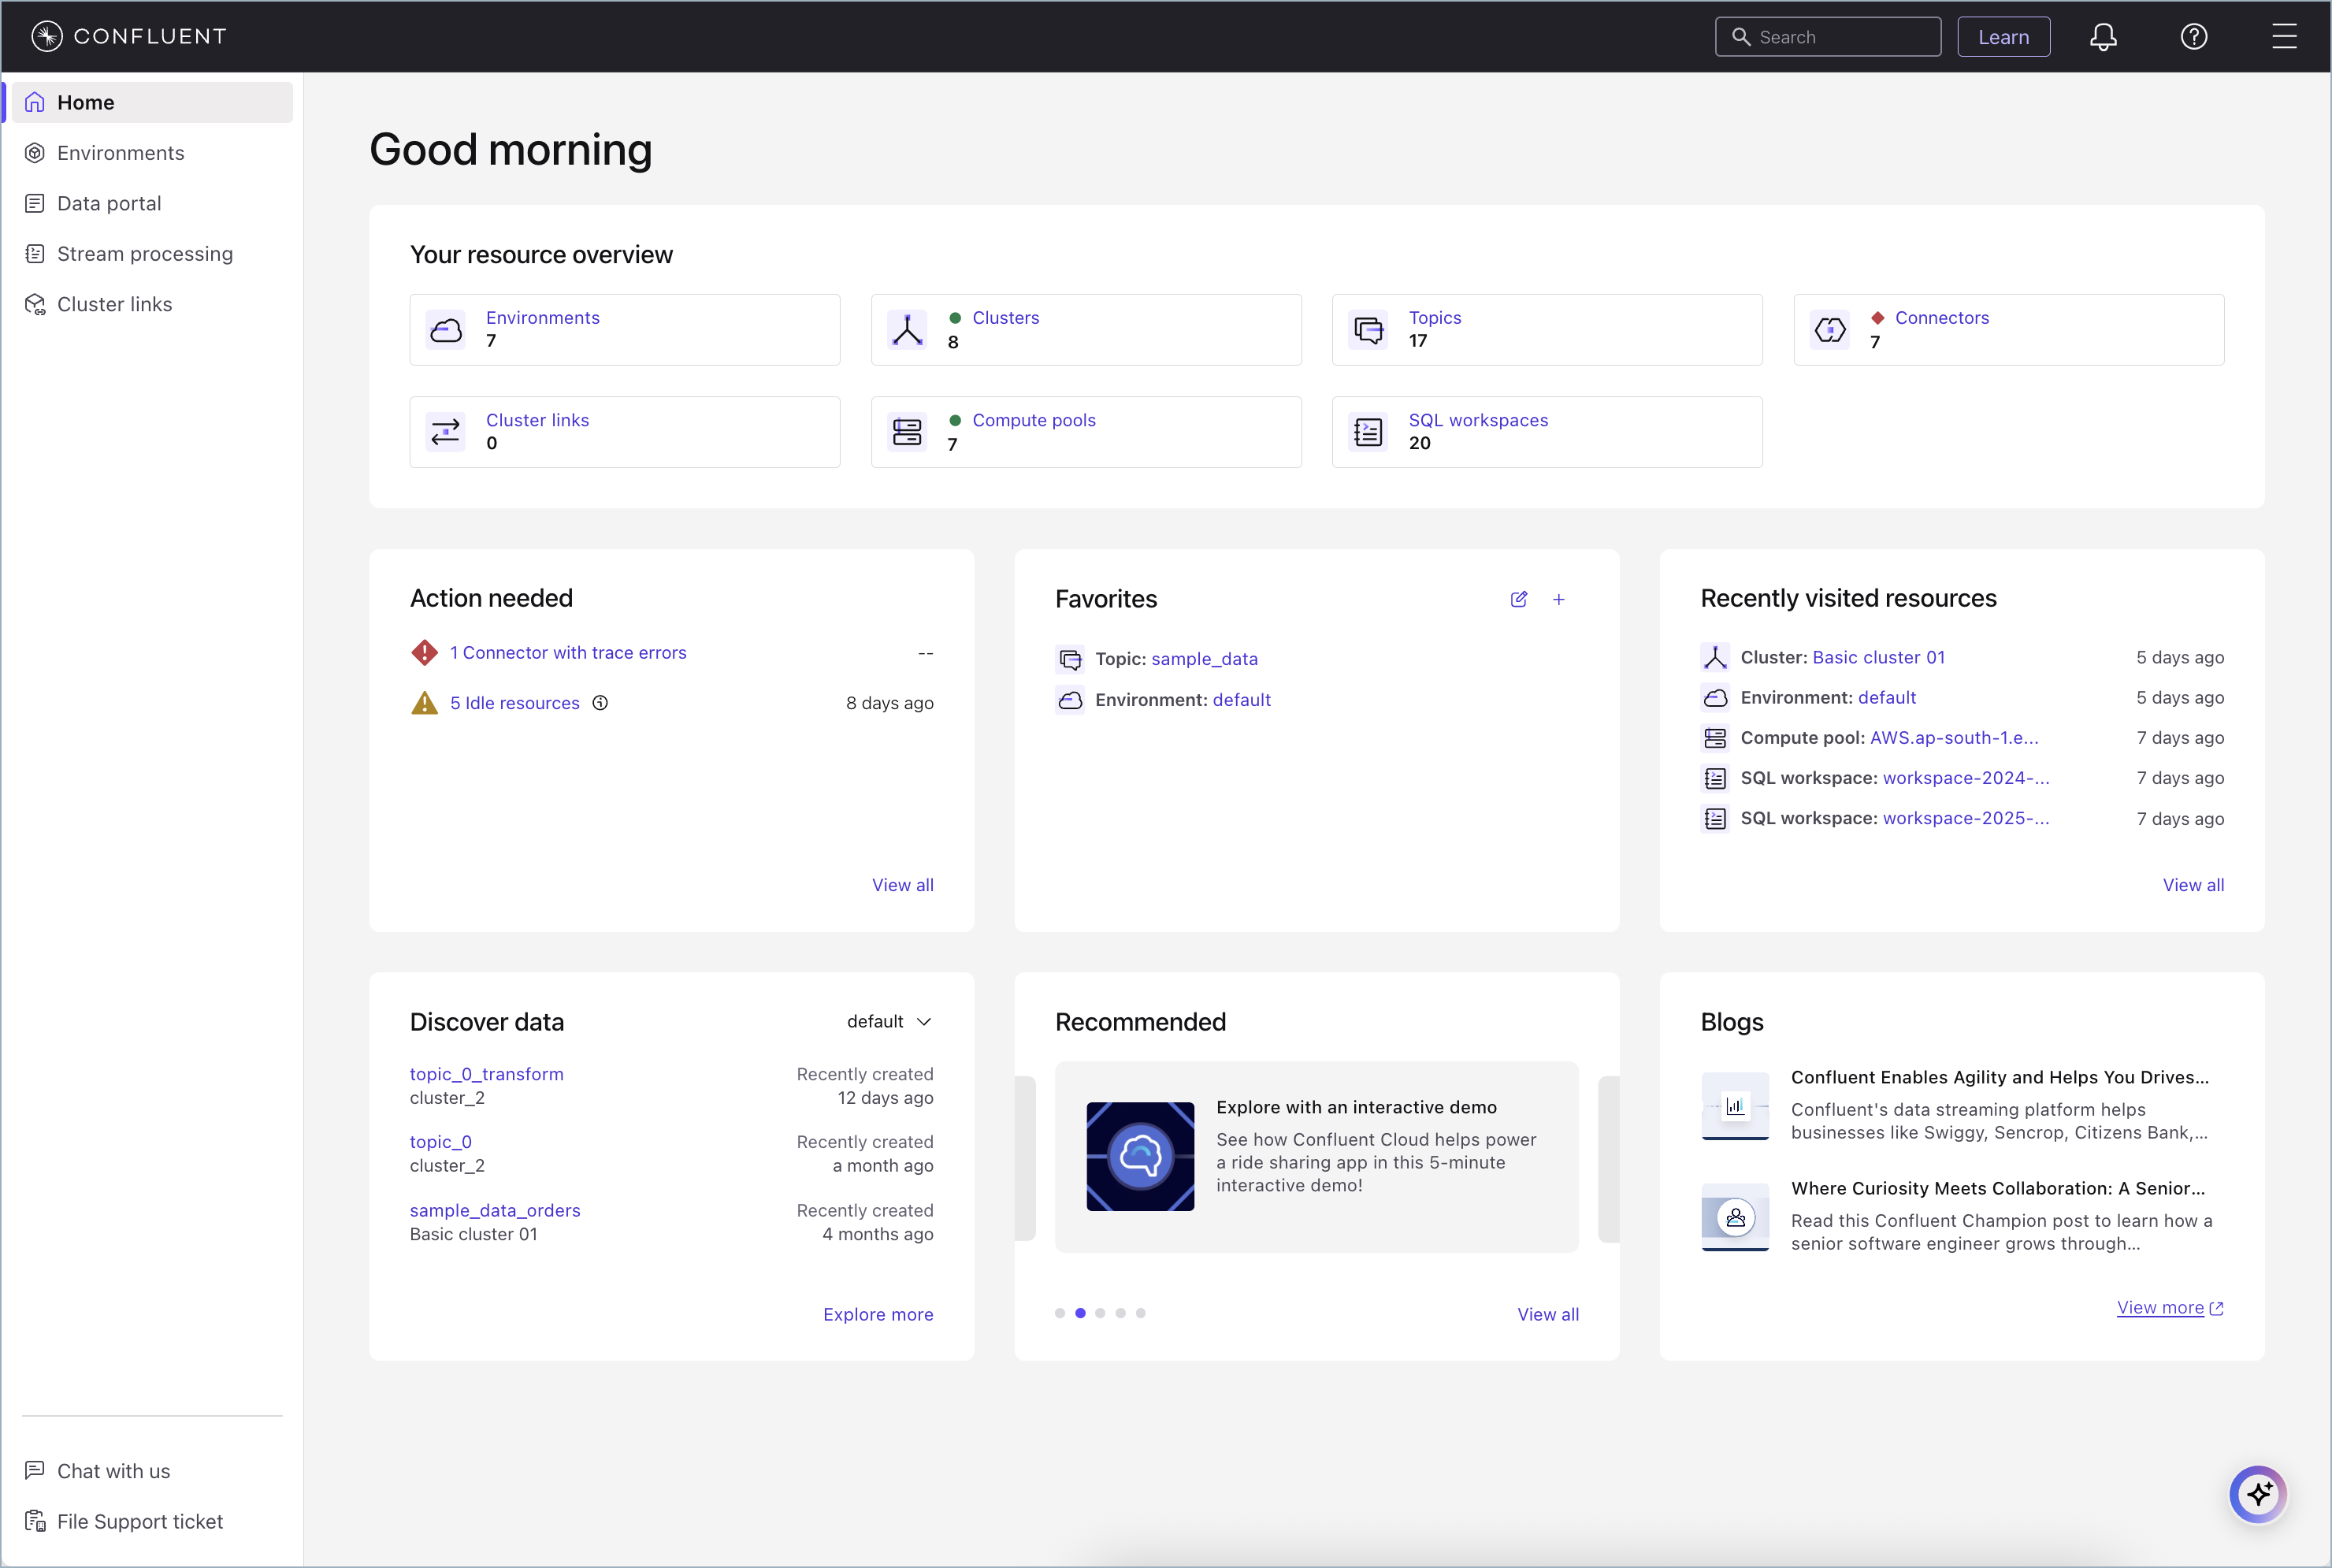
Task: Click the Connectors icon in resource overview
Action: tap(1829, 329)
